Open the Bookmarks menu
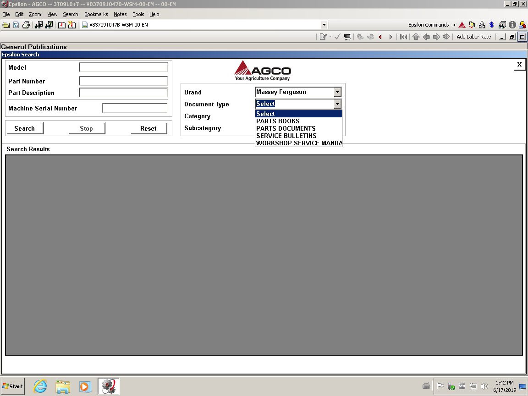 [x=96, y=14]
